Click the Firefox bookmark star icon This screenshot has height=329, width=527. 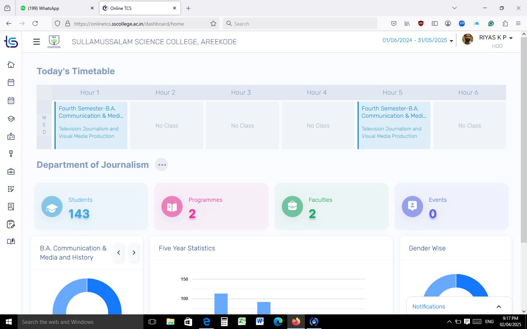[213, 23]
